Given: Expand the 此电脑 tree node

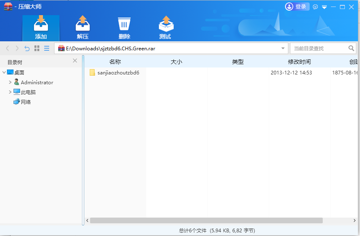Looking at the screenshot, I should click(x=10, y=92).
